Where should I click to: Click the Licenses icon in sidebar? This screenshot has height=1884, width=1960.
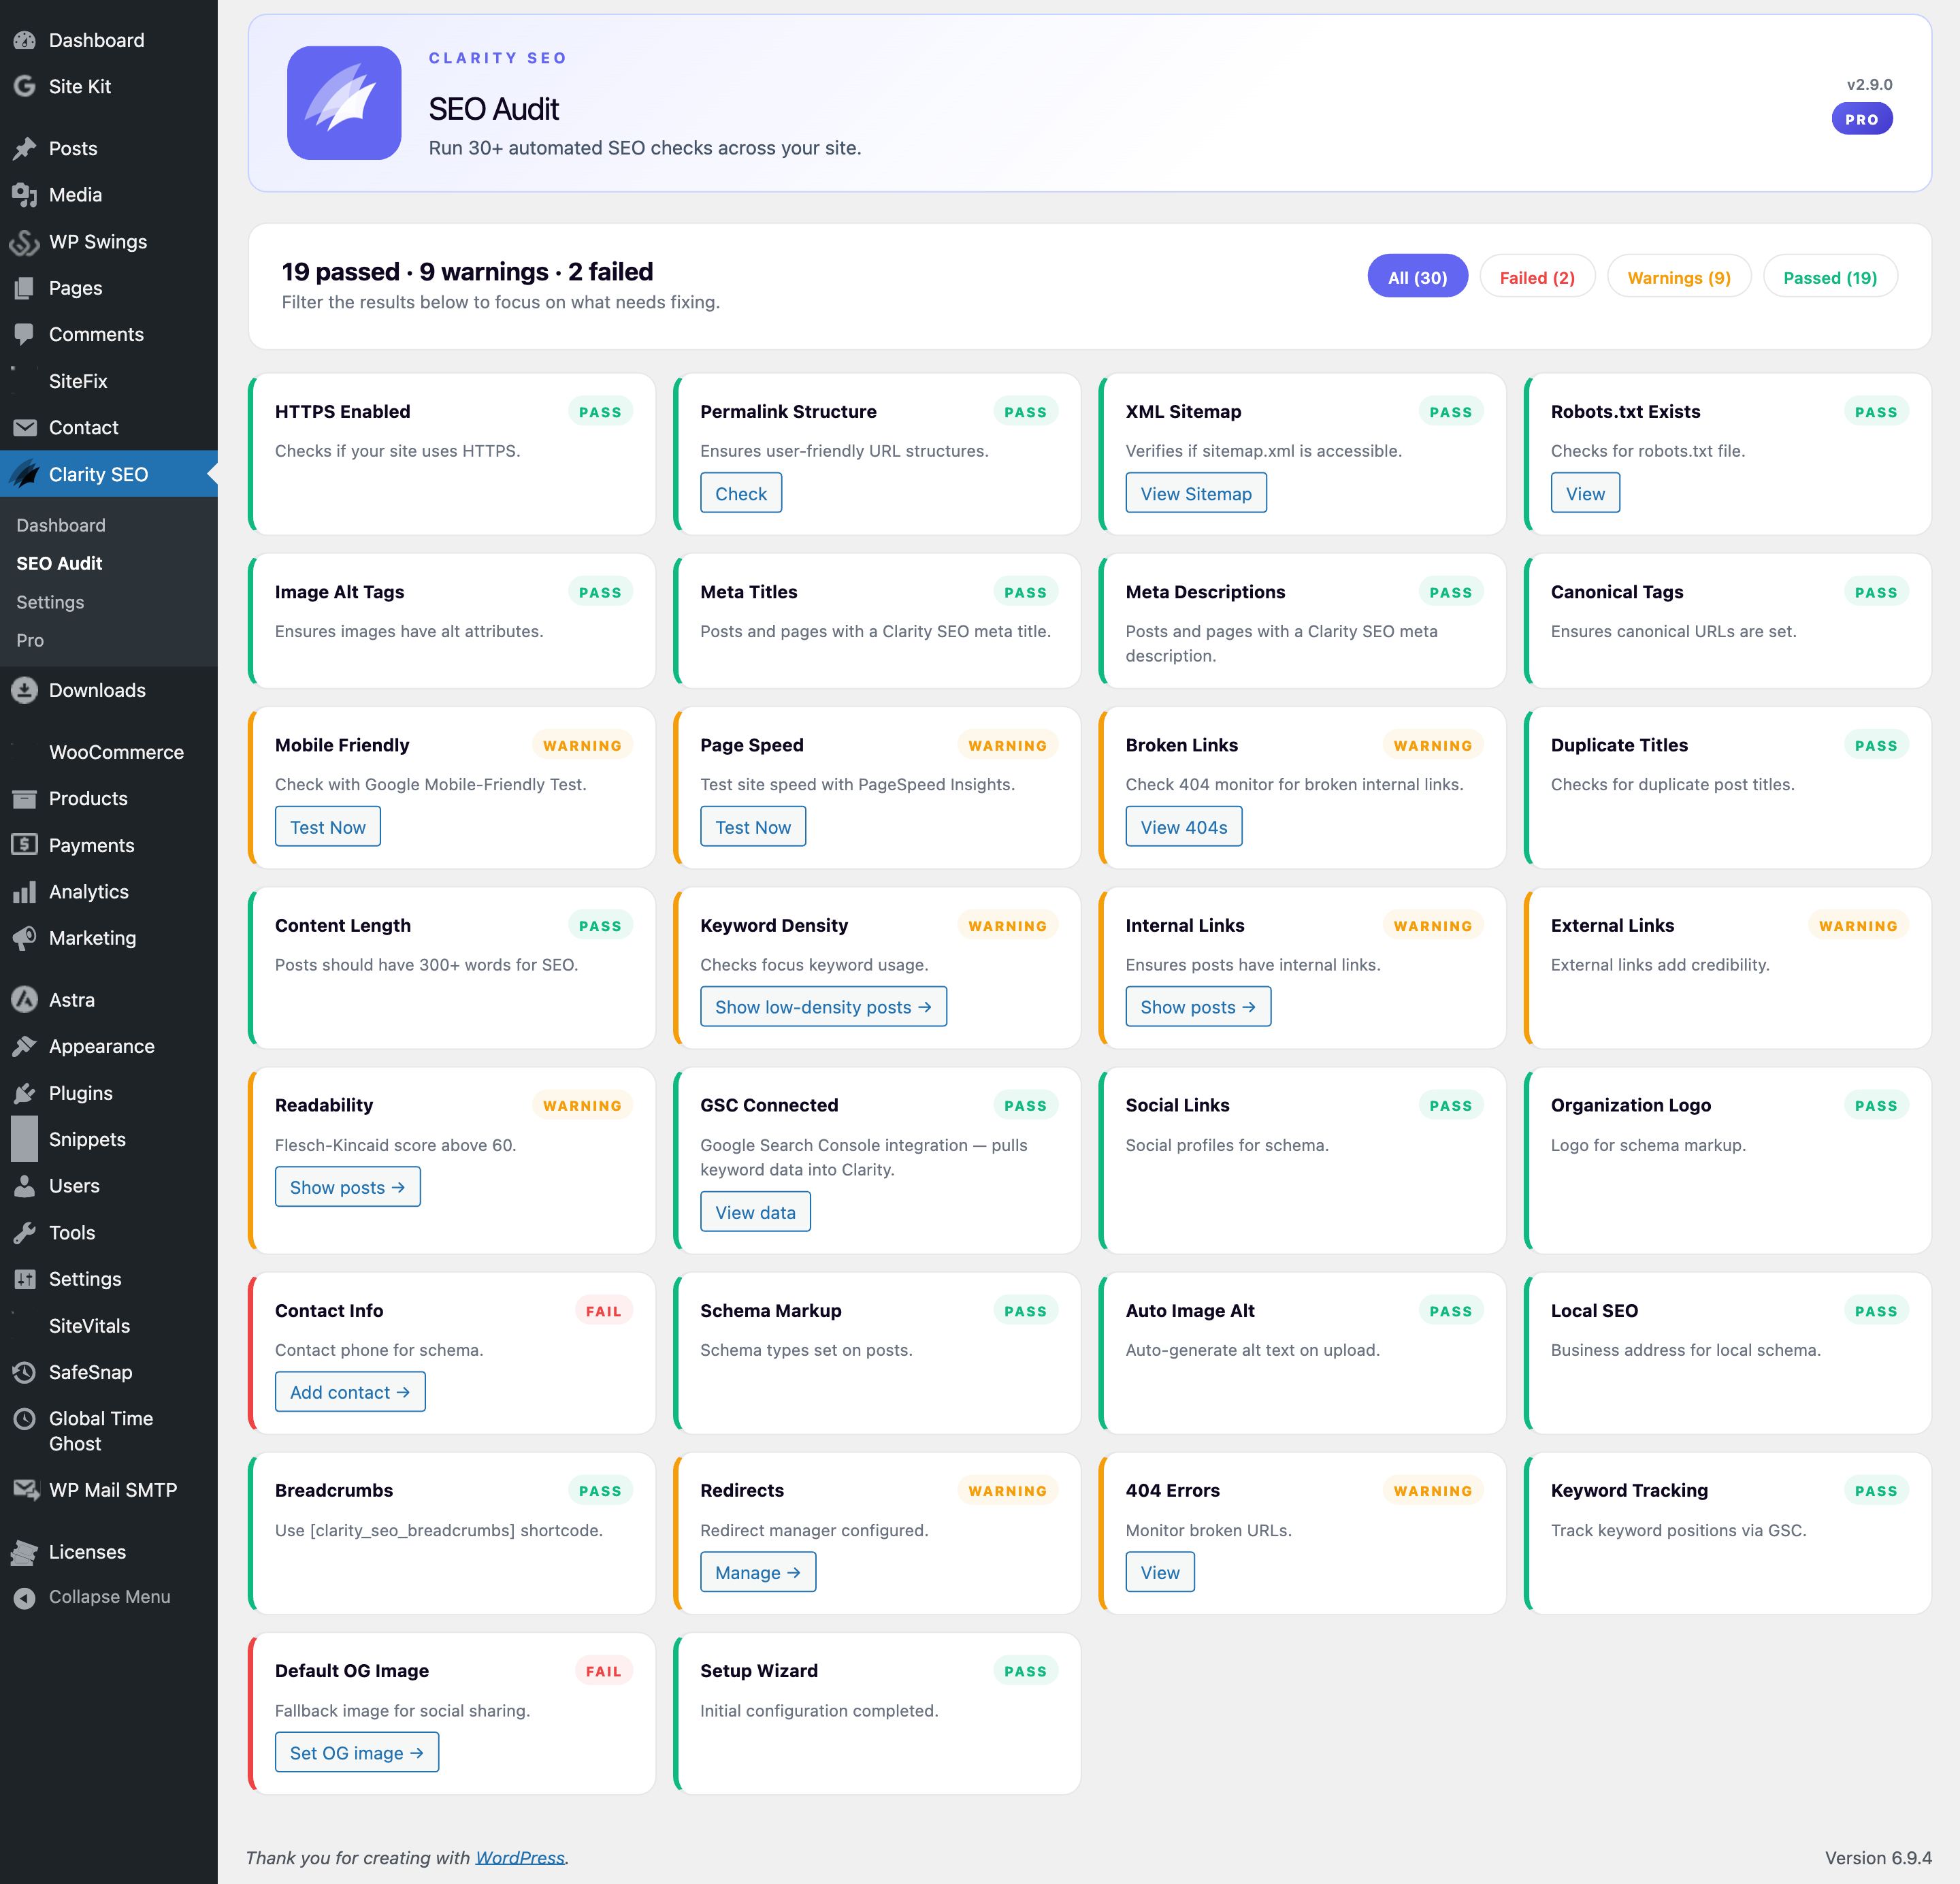coord(24,1552)
